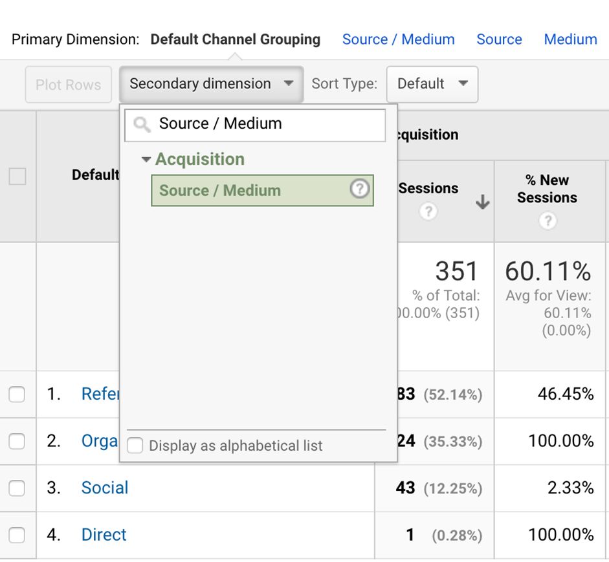Viewport: 609px width, 562px height.
Task: Collapse the Acquisition category in the list
Action: [x=147, y=159]
